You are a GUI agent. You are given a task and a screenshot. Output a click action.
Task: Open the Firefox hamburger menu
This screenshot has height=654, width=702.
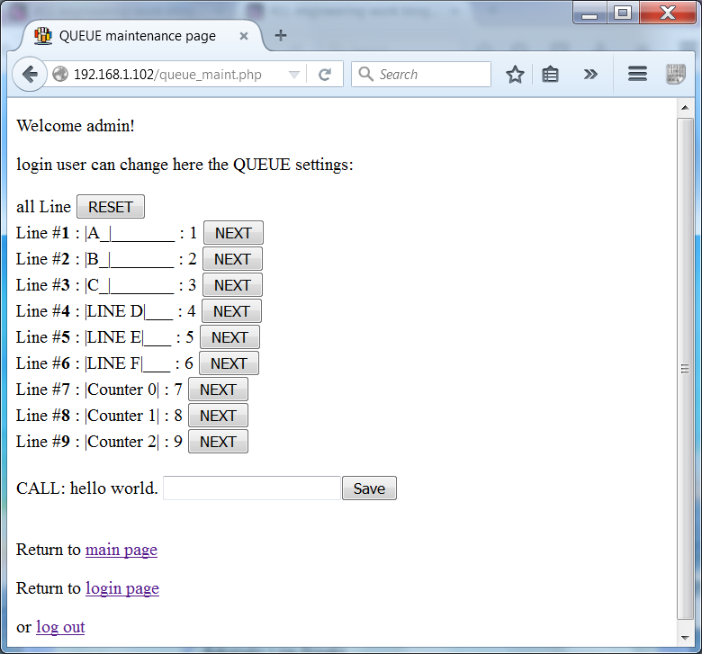(637, 75)
